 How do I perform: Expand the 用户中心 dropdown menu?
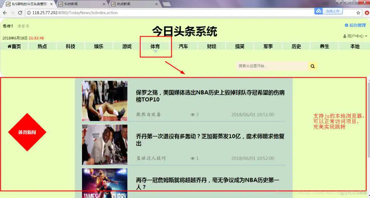tap(355, 36)
